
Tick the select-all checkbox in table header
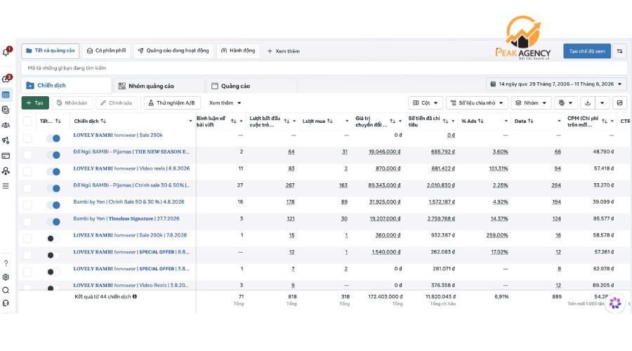click(27, 121)
